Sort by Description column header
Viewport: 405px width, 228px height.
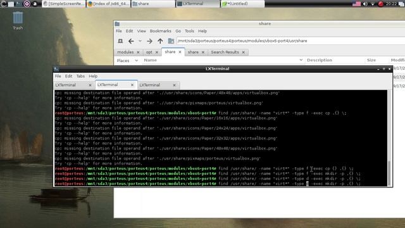(320, 60)
